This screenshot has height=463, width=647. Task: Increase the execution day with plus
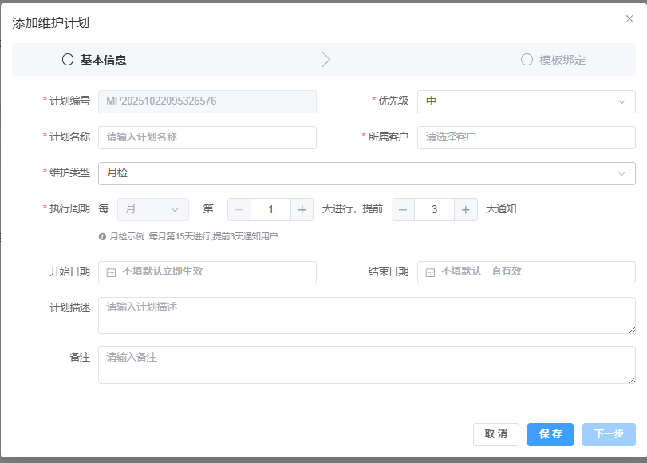[302, 209]
